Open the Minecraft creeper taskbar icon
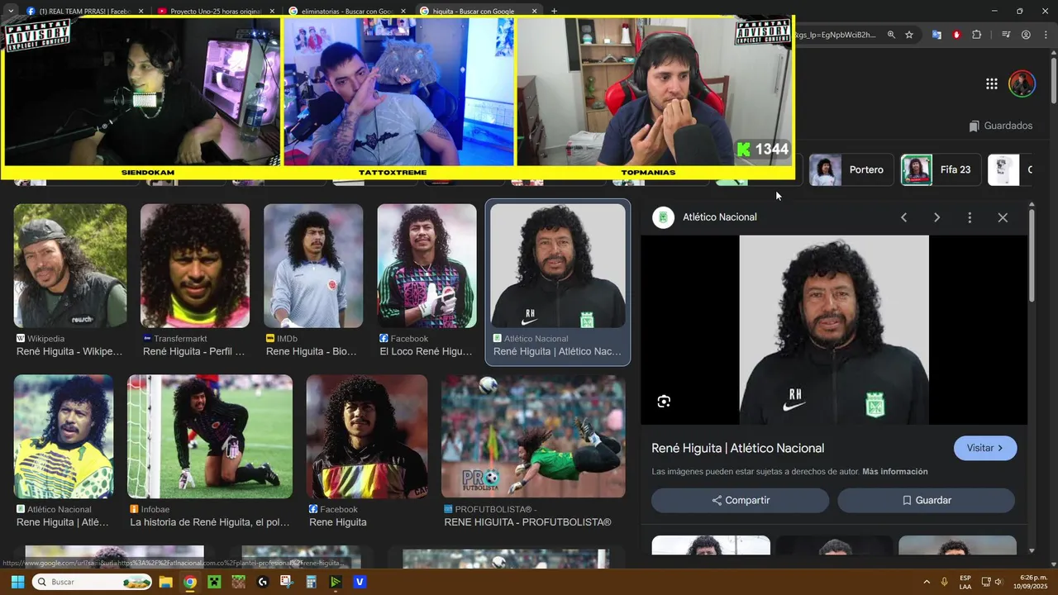The image size is (1058, 595). 214,582
